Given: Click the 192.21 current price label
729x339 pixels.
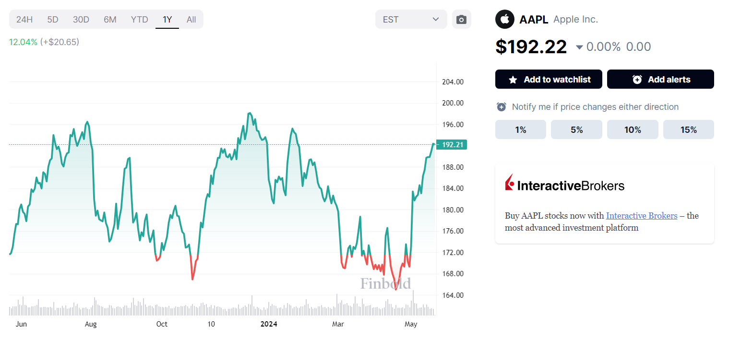Looking at the screenshot, I should point(452,144).
